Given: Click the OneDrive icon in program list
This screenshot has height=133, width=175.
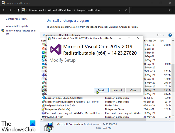Looking at the screenshot, I should (x=43, y=64).
